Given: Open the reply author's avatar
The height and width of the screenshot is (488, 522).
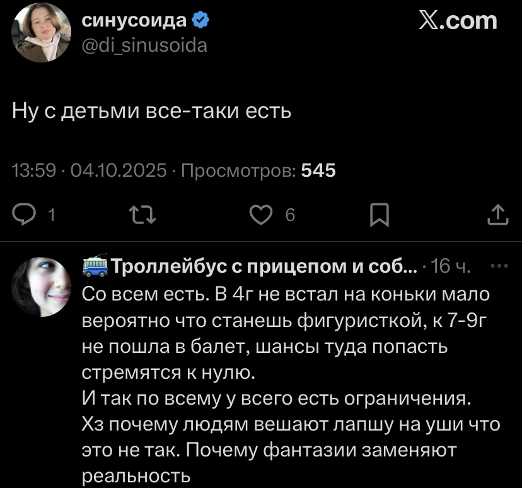Looking at the screenshot, I should point(42,286).
